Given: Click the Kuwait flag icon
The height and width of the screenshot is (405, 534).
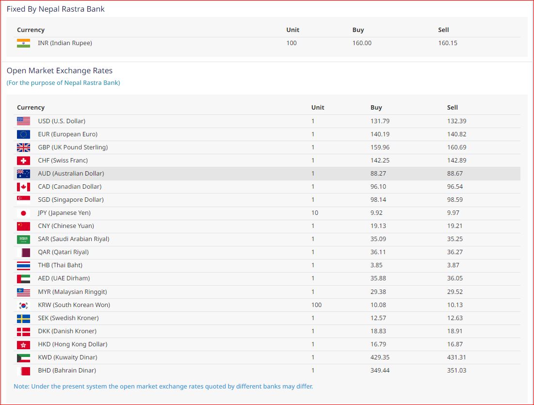Looking at the screenshot, I should (23, 357).
